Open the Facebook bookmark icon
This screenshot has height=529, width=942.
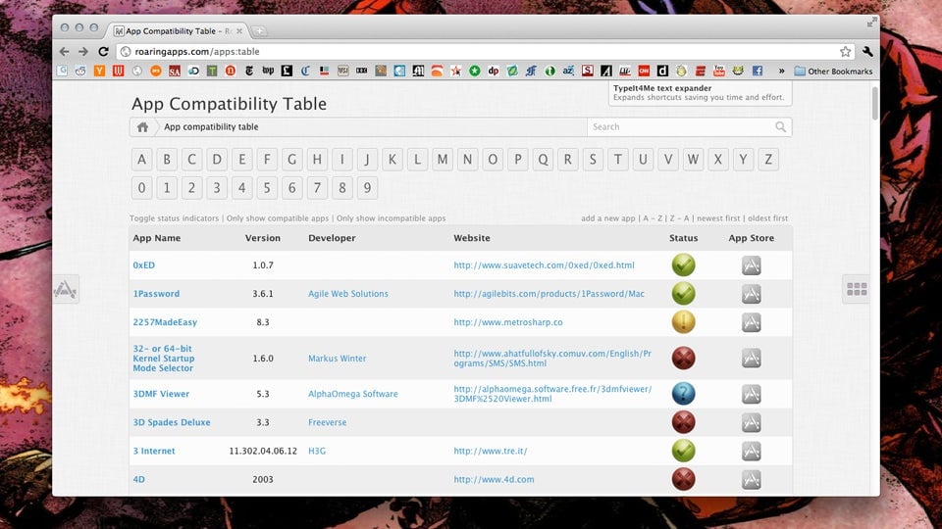[757, 71]
